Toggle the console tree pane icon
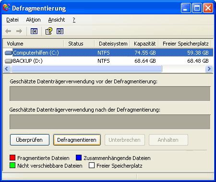 (x=34, y=31)
